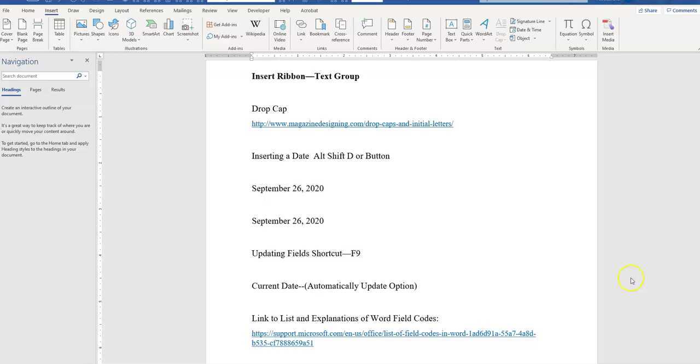The height and width of the screenshot is (364, 700).
Task: Insert a Bookmark
Action: 319,28
